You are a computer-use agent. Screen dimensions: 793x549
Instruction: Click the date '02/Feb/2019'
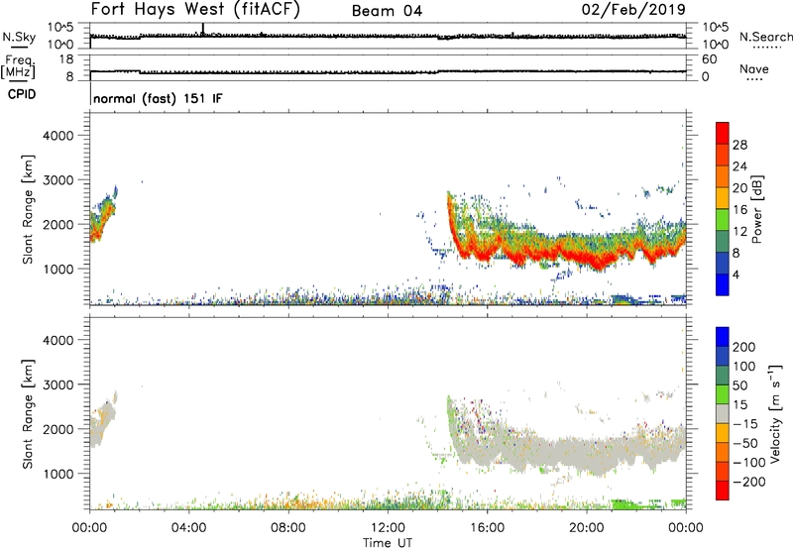pos(633,10)
